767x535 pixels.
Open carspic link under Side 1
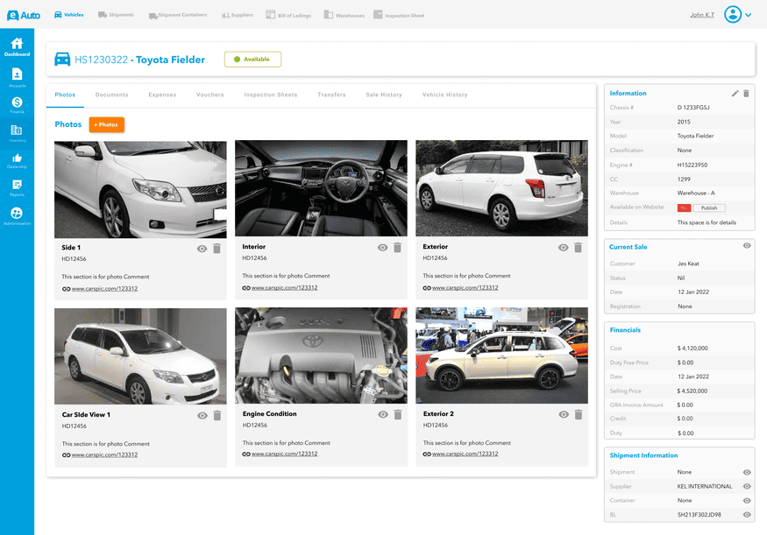coord(104,289)
